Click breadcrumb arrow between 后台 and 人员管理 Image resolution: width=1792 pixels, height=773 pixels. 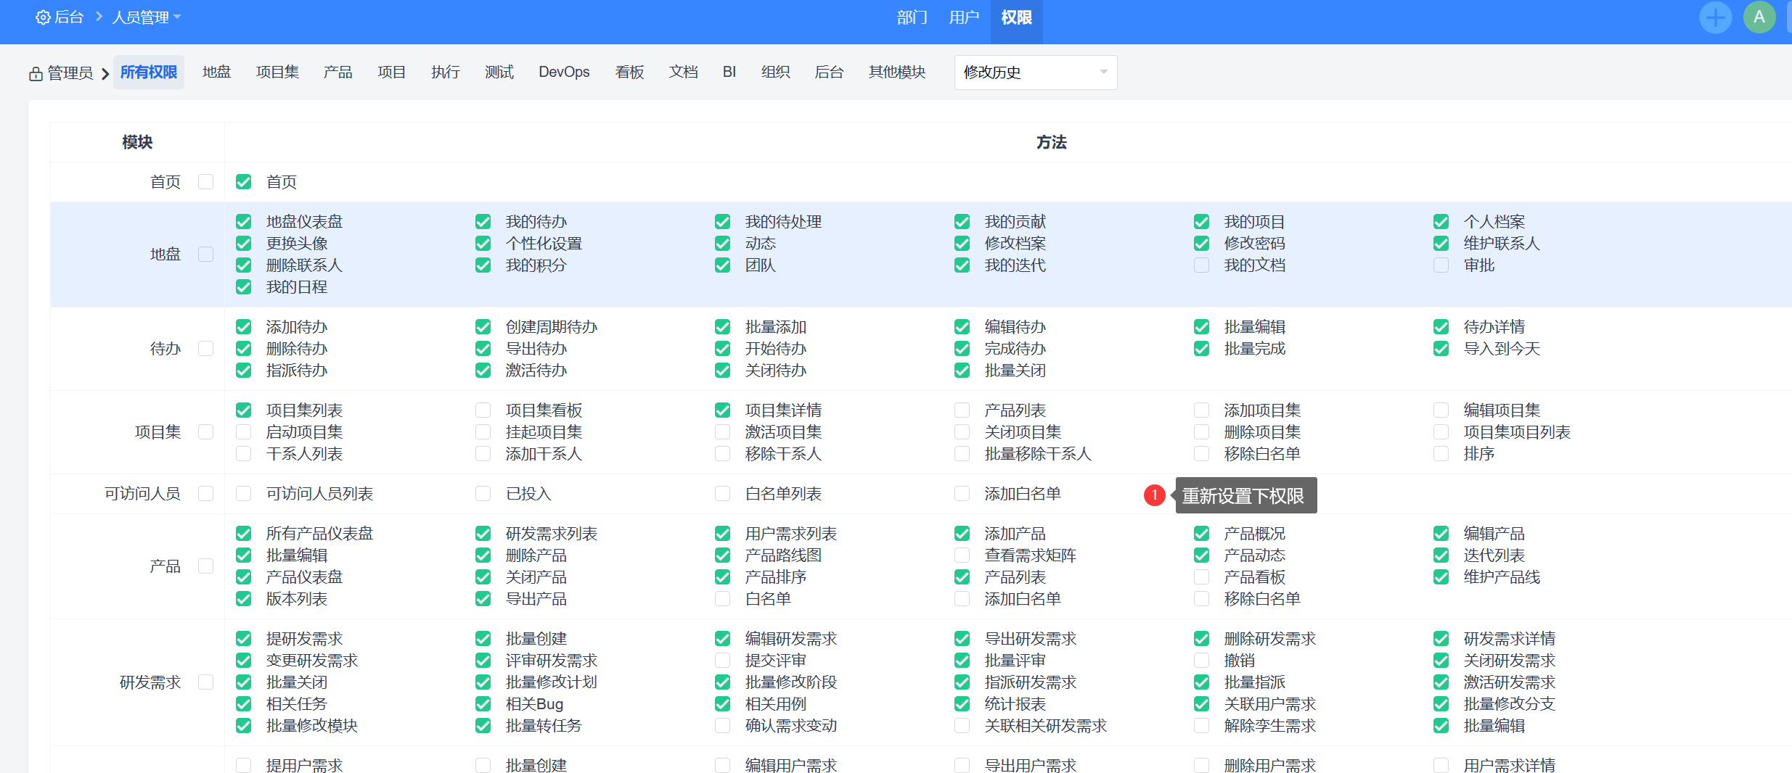pyautogui.click(x=99, y=17)
